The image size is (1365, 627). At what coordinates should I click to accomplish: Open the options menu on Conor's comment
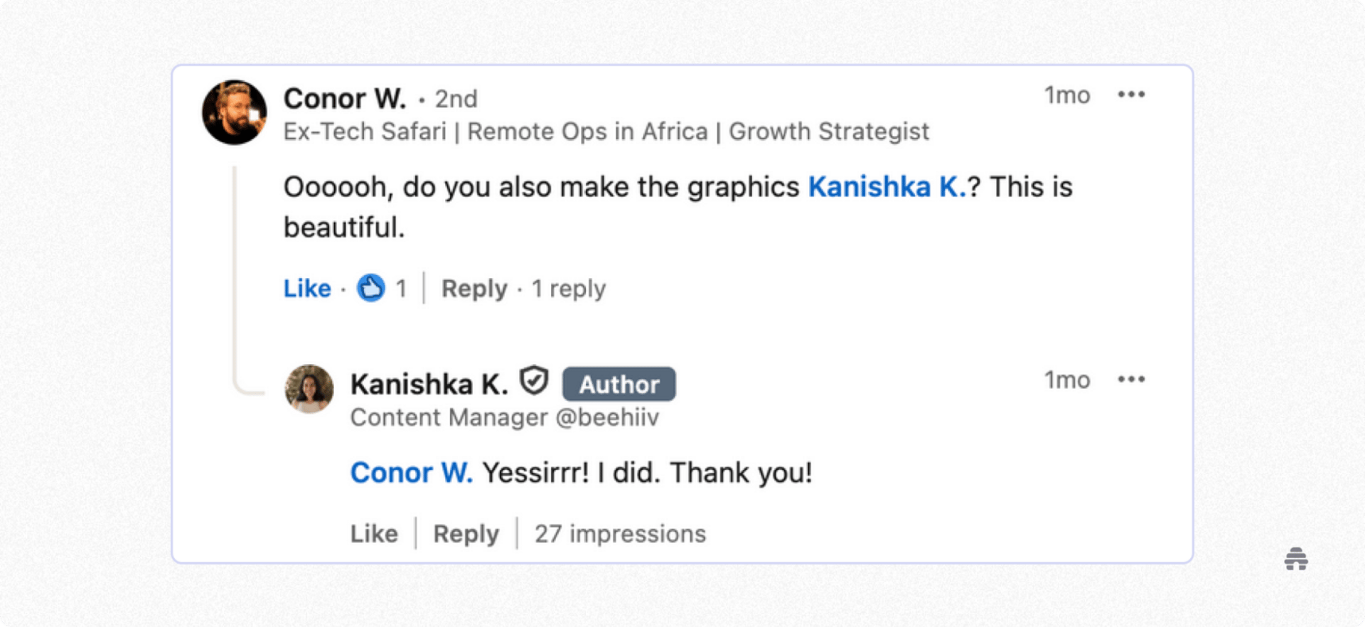[1132, 95]
